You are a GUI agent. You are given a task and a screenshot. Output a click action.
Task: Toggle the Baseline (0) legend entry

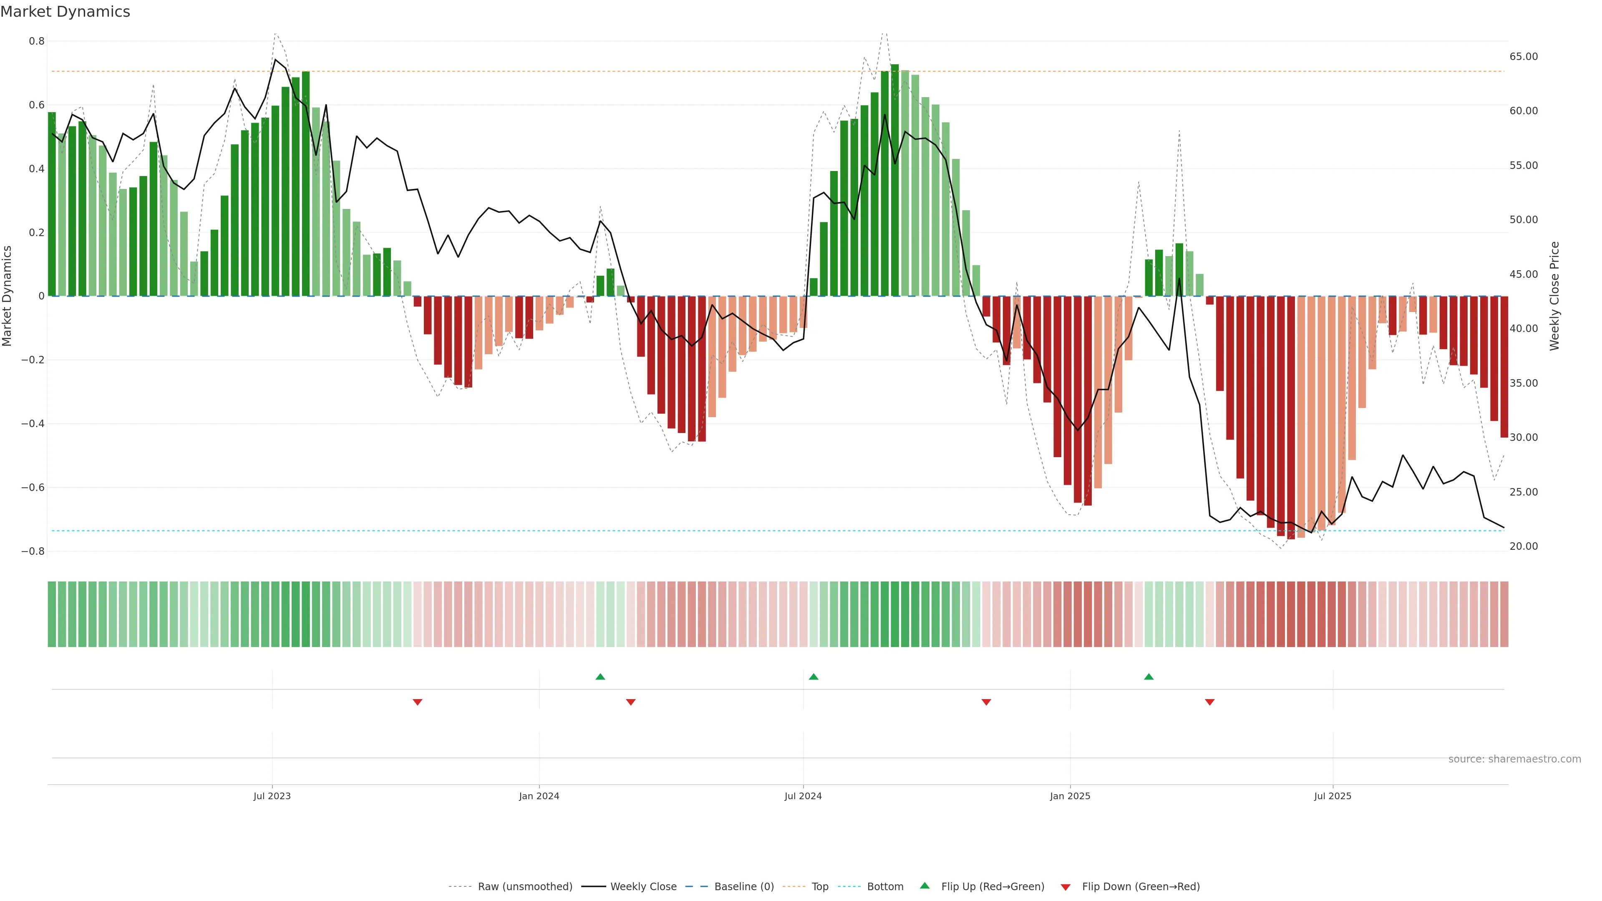coord(744,887)
